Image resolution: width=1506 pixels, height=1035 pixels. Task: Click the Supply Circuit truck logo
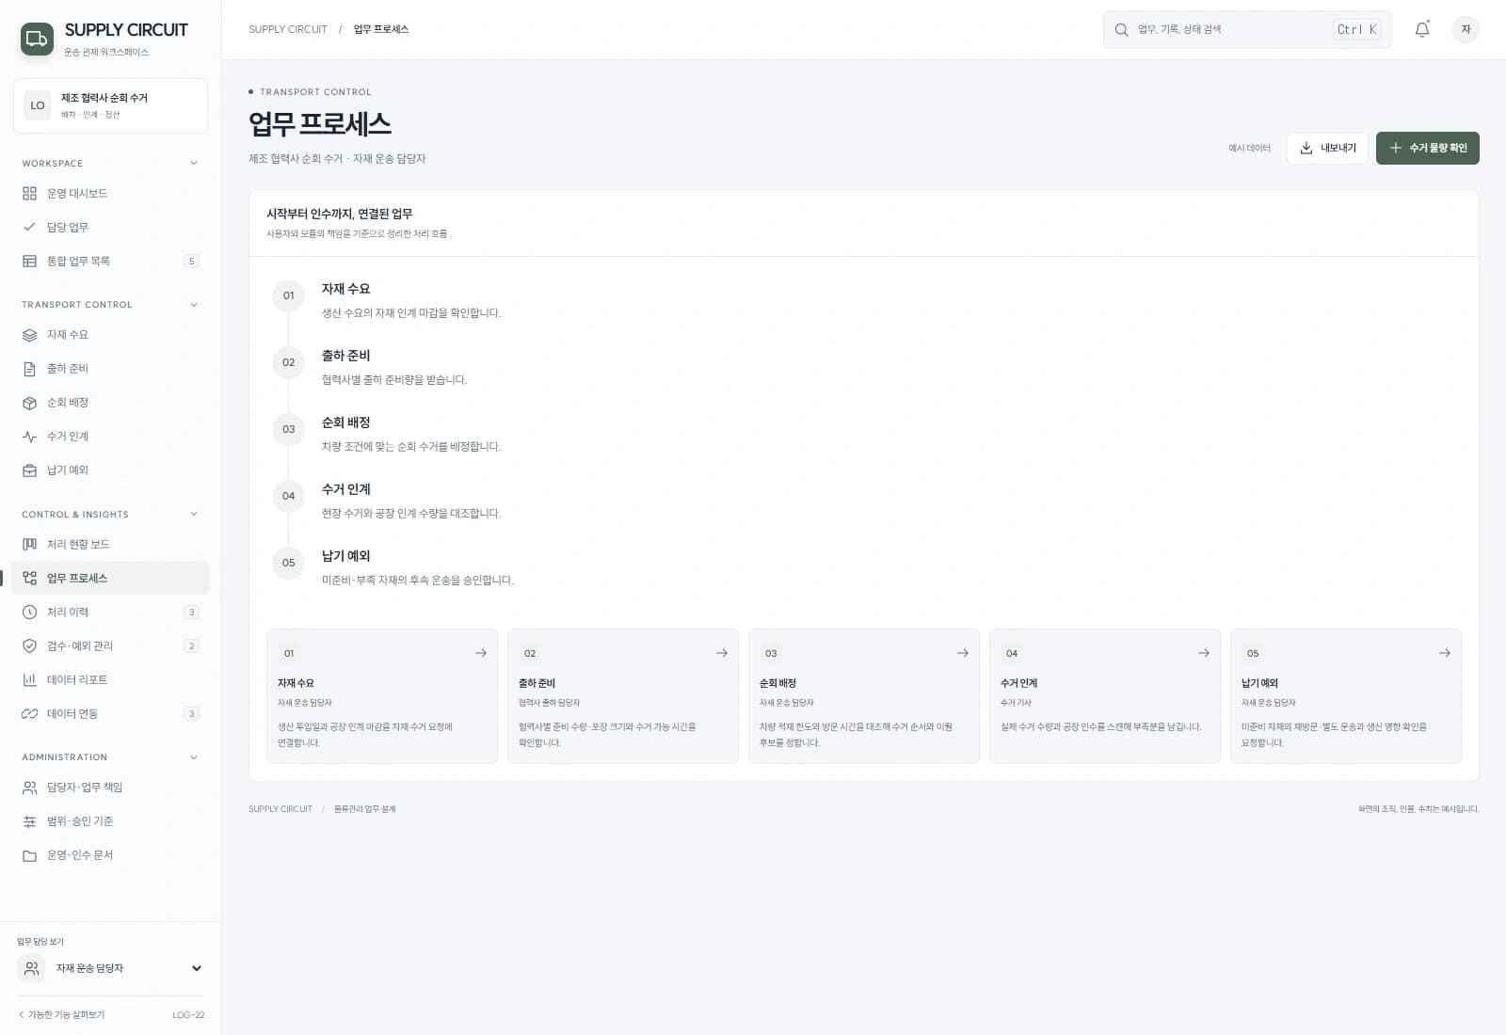click(x=37, y=39)
